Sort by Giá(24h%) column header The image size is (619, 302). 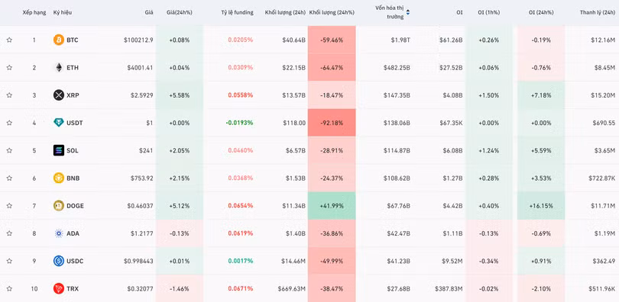coord(180,13)
